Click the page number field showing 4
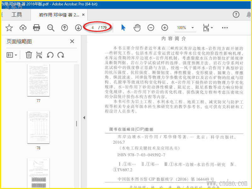Image resolution: width=252 pixels, height=189 pixels. tap(93, 28)
